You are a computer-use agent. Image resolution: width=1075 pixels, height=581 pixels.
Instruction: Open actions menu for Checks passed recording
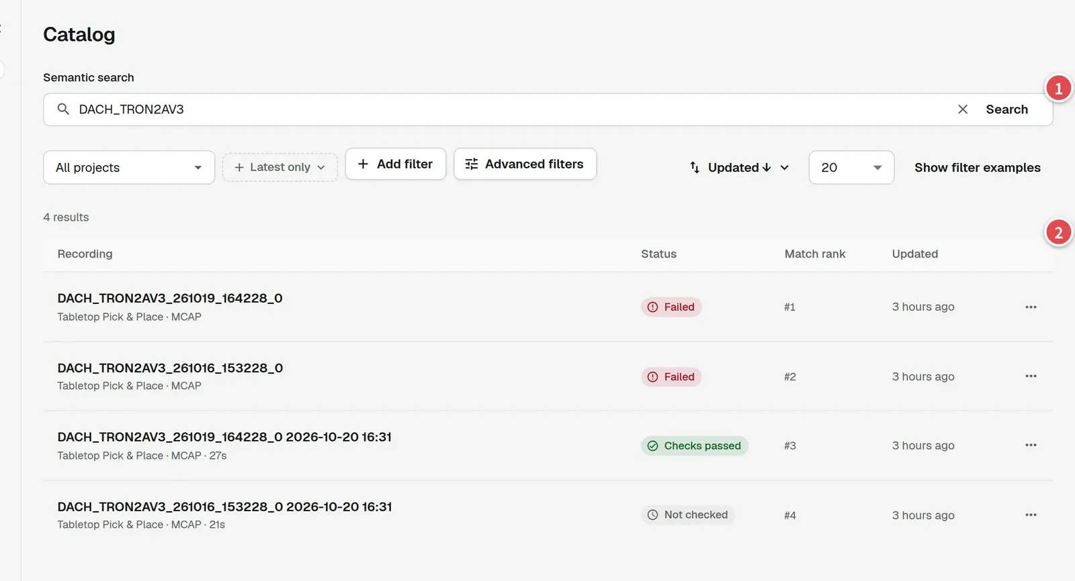(1031, 445)
